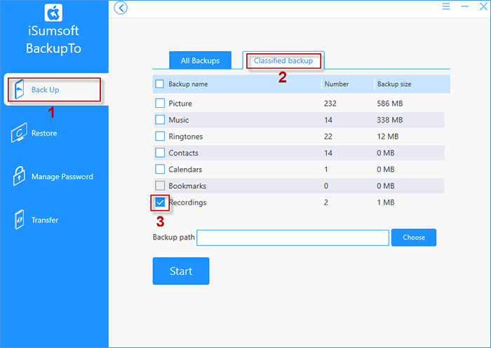The height and width of the screenshot is (348, 491).
Task: Click the Number column header
Action: [x=336, y=84]
